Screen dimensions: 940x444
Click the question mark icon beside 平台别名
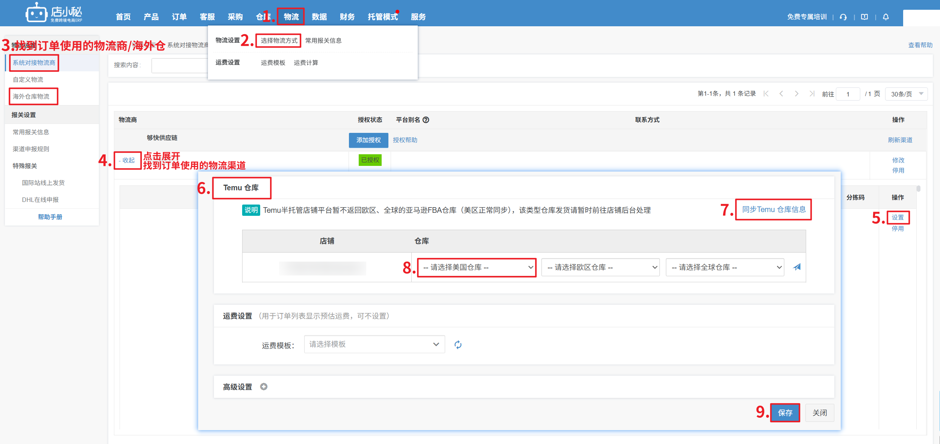(426, 120)
